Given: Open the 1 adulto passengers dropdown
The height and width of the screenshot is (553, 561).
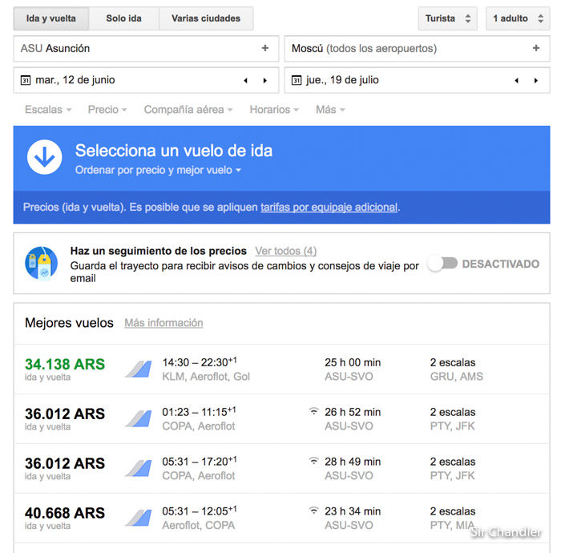Looking at the screenshot, I should click(x=517, y=18).
